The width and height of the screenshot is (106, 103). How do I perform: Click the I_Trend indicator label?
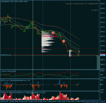8,71
